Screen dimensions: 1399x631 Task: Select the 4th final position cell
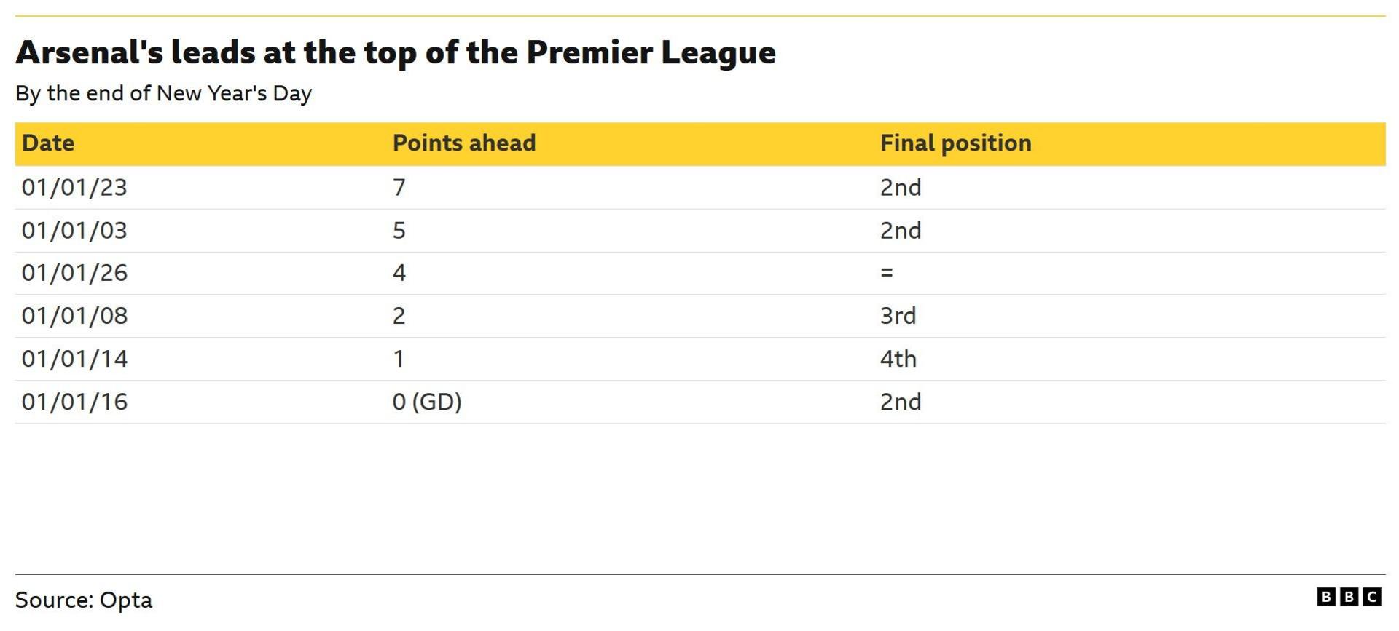[898, 359]
